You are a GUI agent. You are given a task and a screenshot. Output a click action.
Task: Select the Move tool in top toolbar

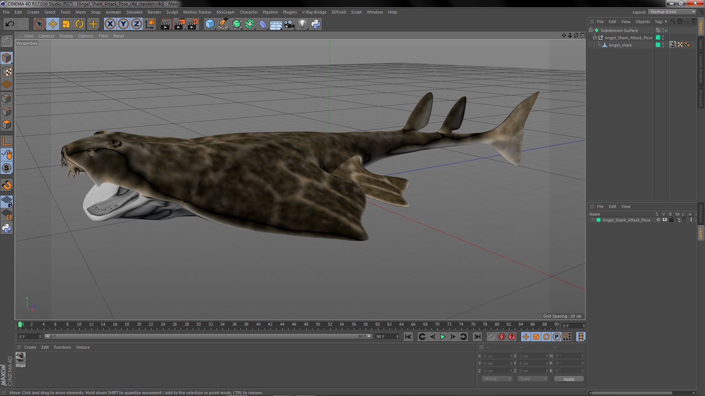pos(53,24)
